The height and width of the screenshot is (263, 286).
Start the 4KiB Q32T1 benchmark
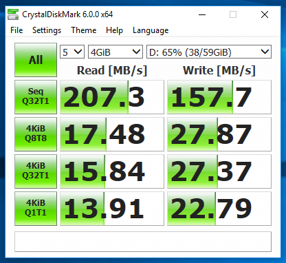[36, 171]
